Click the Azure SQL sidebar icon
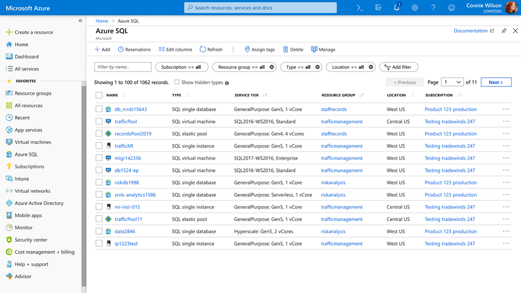Screen dimensions: 521x293 coord(9,154)
